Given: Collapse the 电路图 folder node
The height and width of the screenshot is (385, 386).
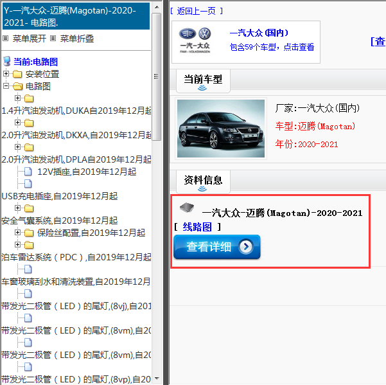Looking at the screenshot, I should click(6, 86).
